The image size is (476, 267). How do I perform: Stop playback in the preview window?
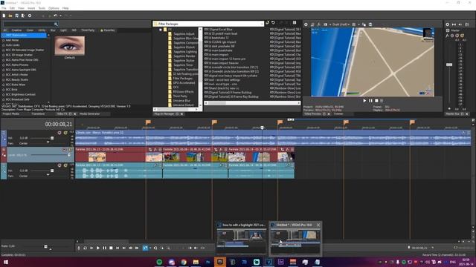376,101
